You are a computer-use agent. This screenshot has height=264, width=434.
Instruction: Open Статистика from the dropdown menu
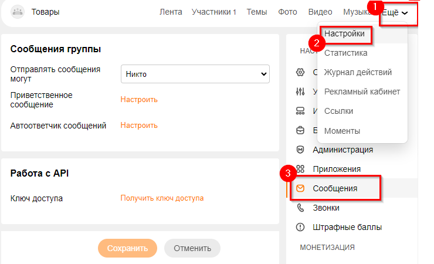point(346,53)
